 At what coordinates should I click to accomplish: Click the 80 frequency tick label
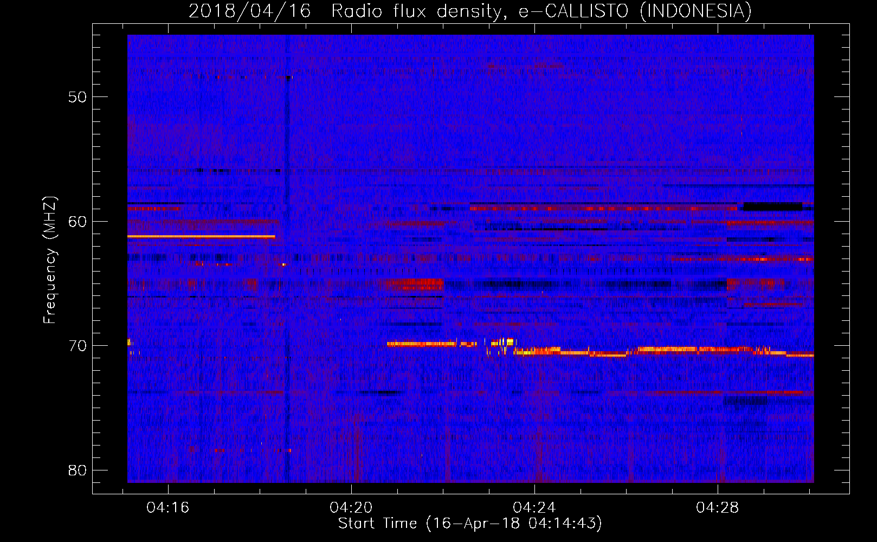pos(78,470)
